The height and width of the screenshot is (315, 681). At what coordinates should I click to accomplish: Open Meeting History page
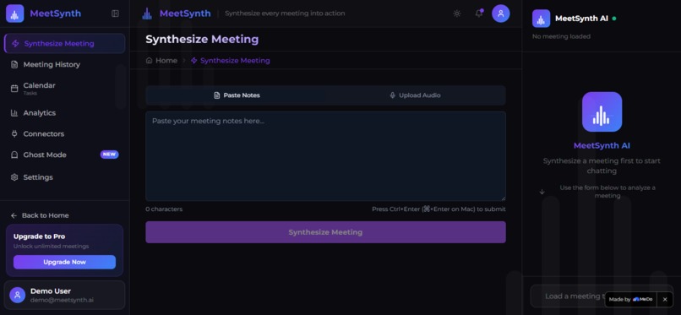(x=65, y=65)
